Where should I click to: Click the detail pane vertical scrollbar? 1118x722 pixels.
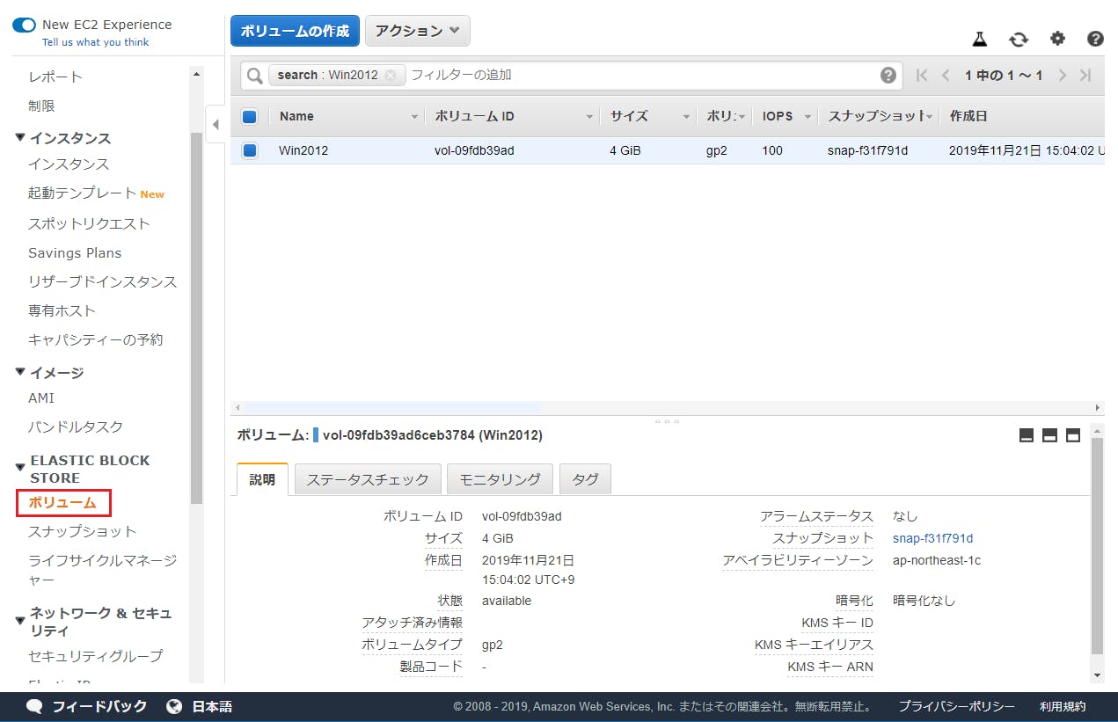tap(1097, 545)
